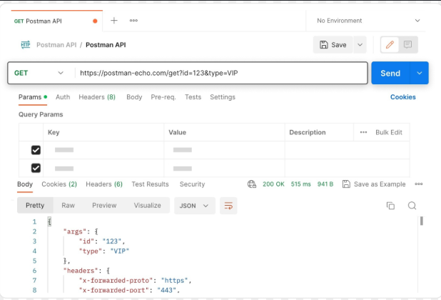This screenshot has width=441, height=300.
Task: Switch to request Headers (8) tab
Action: pos(97,97)
